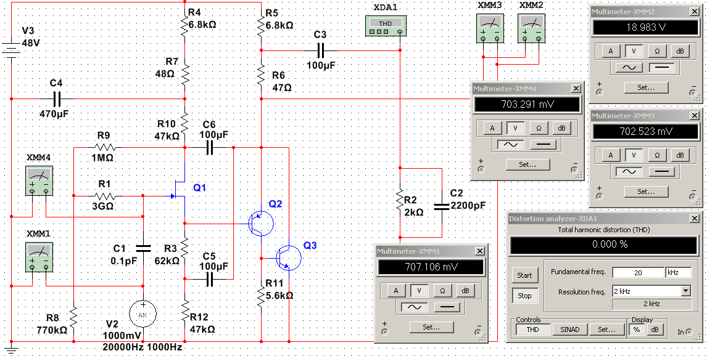Click the 707.106 mV reading on XMM1
This screenshot has height=356, width=707.
[431, 267]
